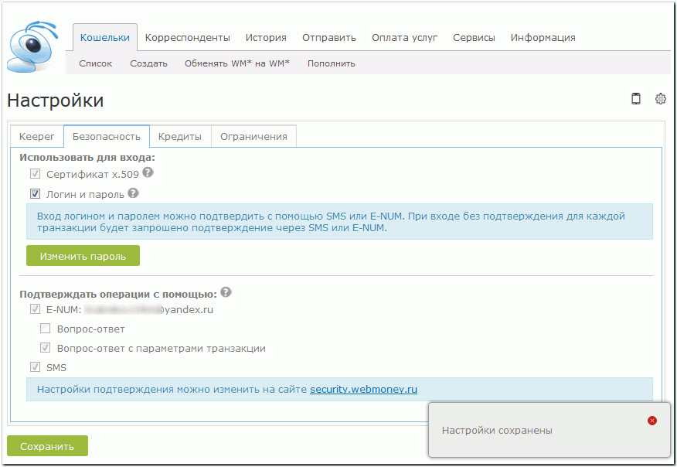Toggle the E-NUM checkbox
This screenshot has width=677, height=467.
tap(35, 309)
